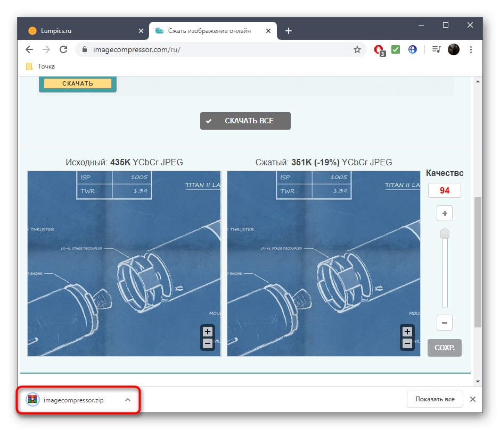Screen dimensions: 500x430
Task: Bookmark the page with the star icon
Action: [357, 49]
